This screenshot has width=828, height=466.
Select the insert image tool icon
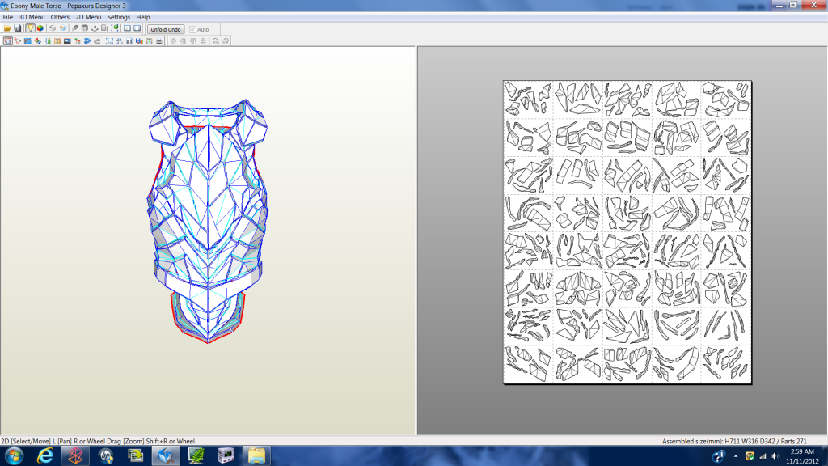pyautogui.click(x=67, y=41)
